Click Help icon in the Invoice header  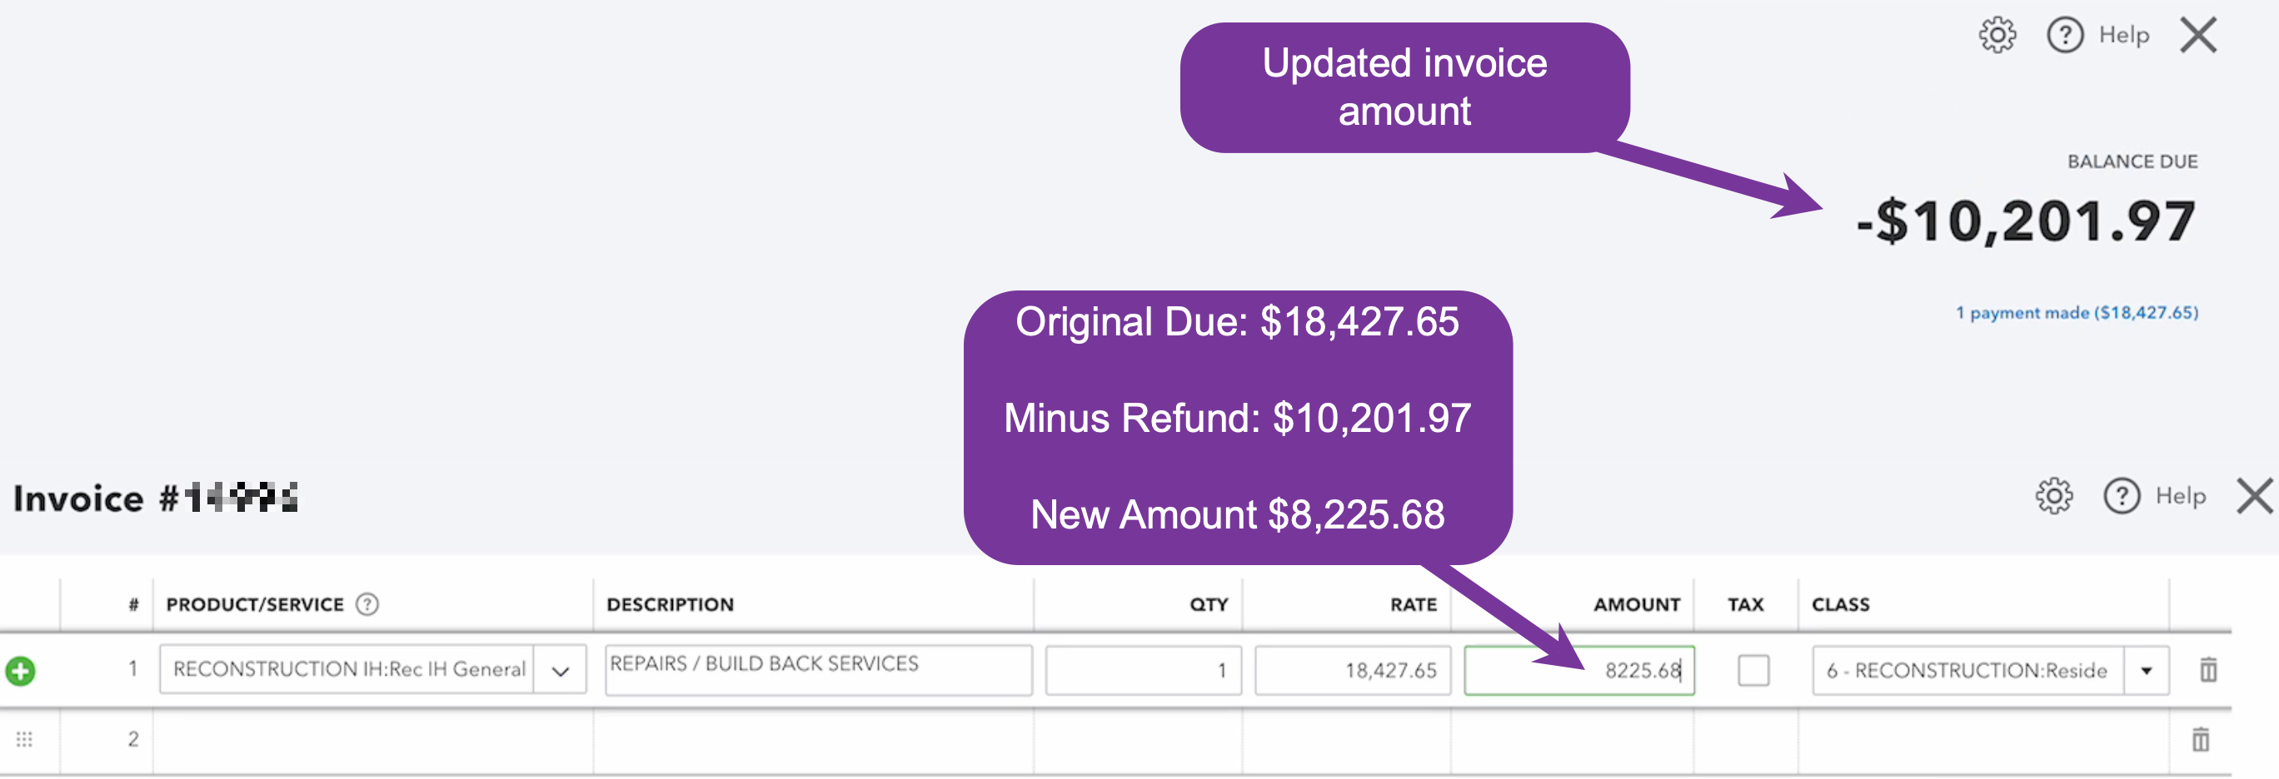pyautogui.click(x=2121, y=496)
